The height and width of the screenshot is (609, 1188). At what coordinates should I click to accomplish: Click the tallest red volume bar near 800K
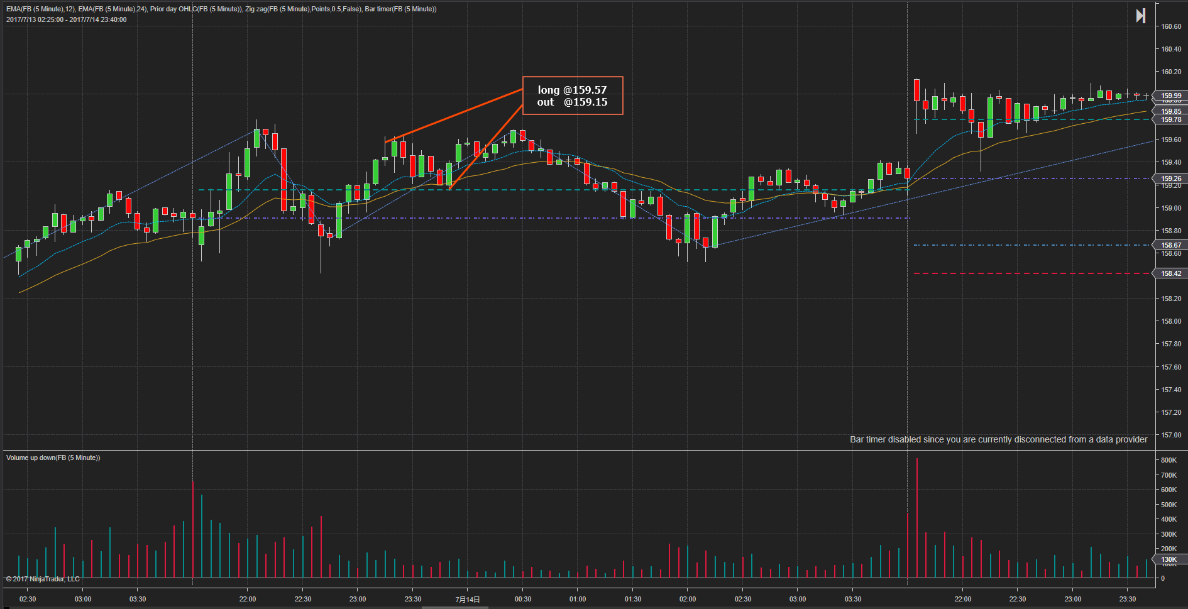point(917,518)
